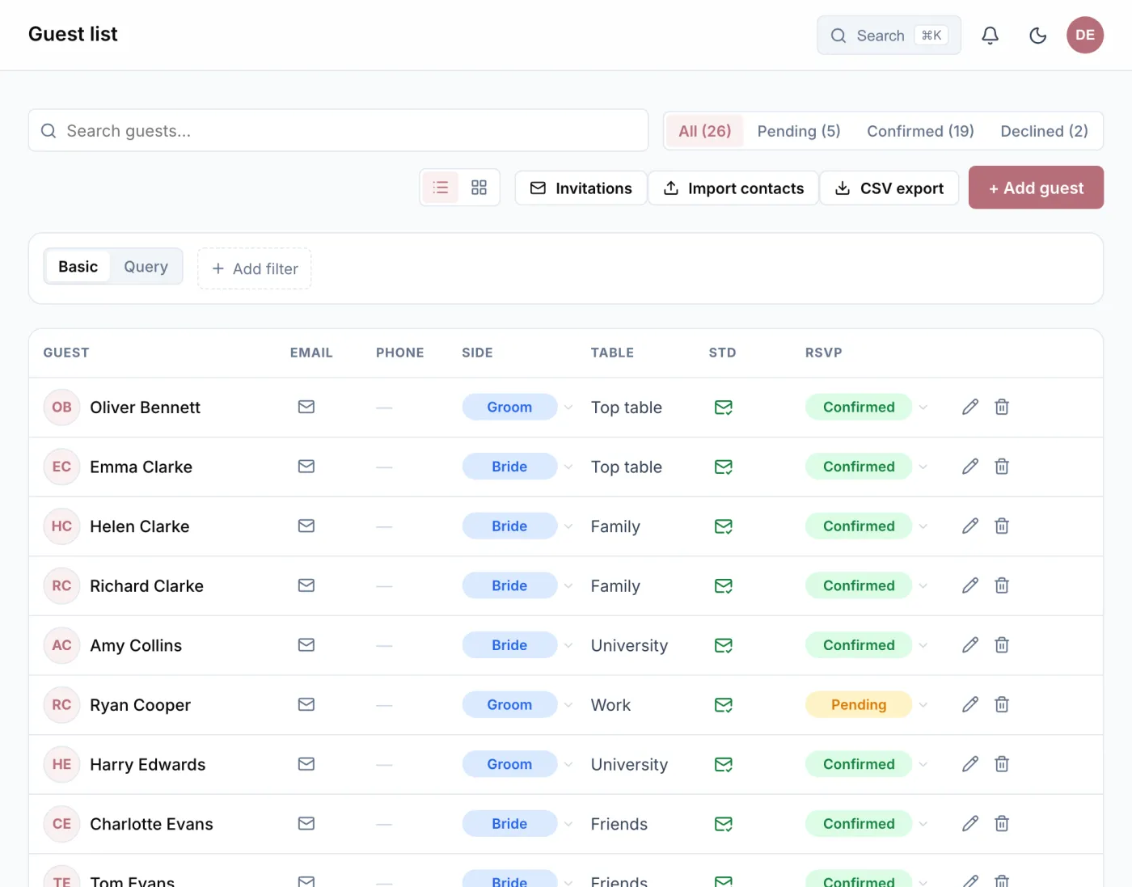Open the global Search box in header
The image size is (1132, 887).
point(889,36)
